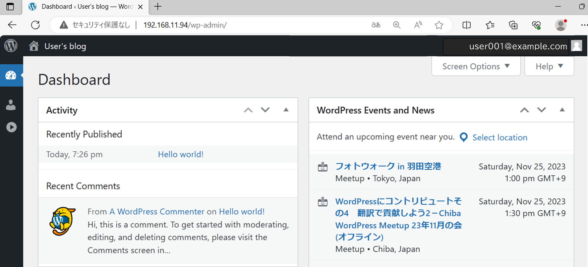588x267 pixels.
Task: Move Activity panel down with chevron
Action: 265,110
